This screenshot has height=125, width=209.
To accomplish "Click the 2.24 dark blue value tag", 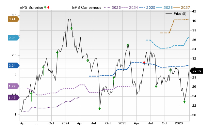I will (x=13, y=65).
